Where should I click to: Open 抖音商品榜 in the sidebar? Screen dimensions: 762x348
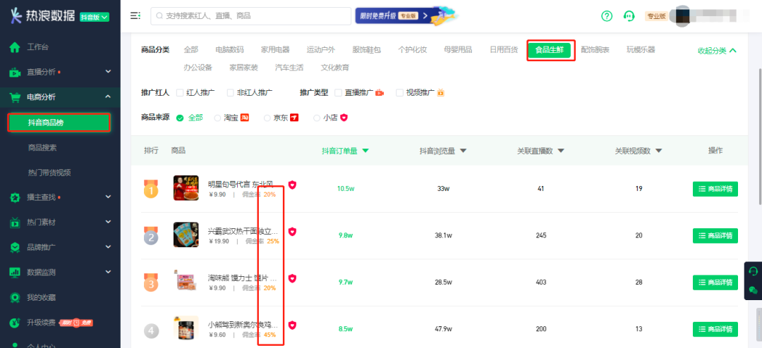[59, 123]
